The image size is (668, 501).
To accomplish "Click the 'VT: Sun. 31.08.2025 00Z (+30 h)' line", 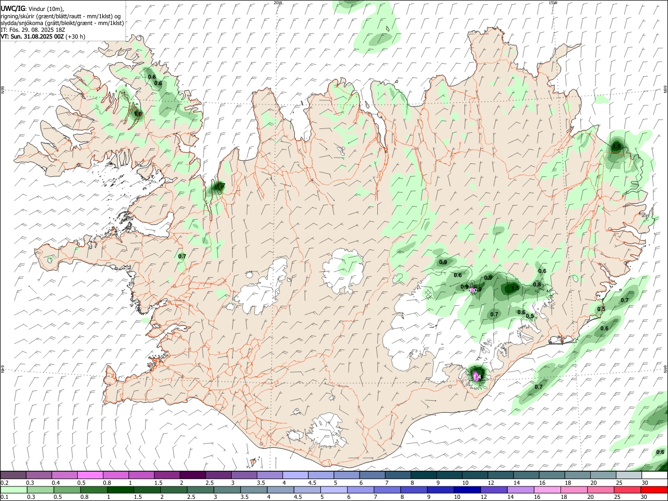I will point(43,37).
